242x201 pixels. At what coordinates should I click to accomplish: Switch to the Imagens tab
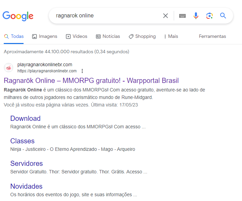[x=45, y=37]
